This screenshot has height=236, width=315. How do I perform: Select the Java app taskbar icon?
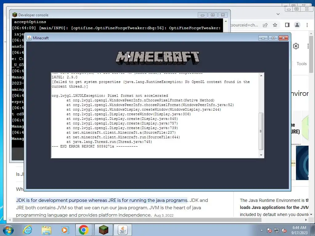123,230
